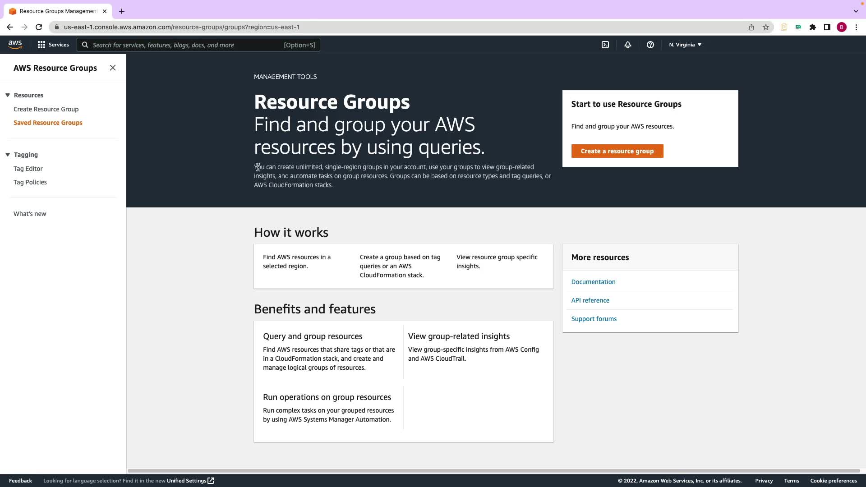
Task: Open the Services grid menu
Action: click(53, 45)
